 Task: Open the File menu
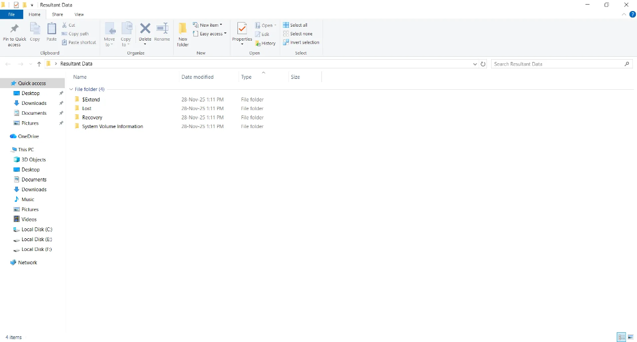(x=11, y=14)
